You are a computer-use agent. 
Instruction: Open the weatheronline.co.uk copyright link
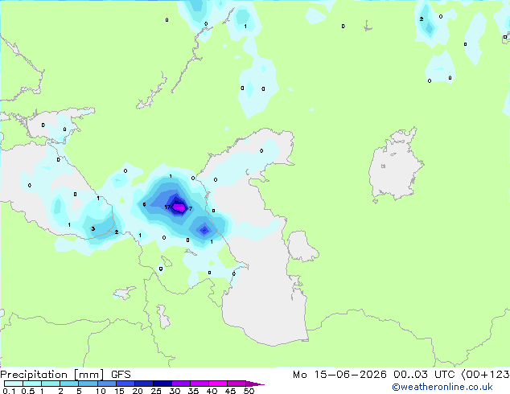(x=442, y=387)
